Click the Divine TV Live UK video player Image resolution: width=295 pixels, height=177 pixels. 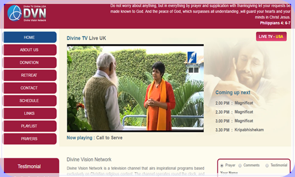(x=135, y=88)
